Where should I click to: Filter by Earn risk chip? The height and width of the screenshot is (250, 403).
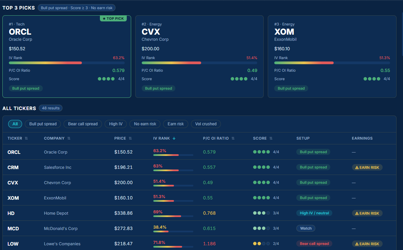pyautogui.click(x=176, y=124)
